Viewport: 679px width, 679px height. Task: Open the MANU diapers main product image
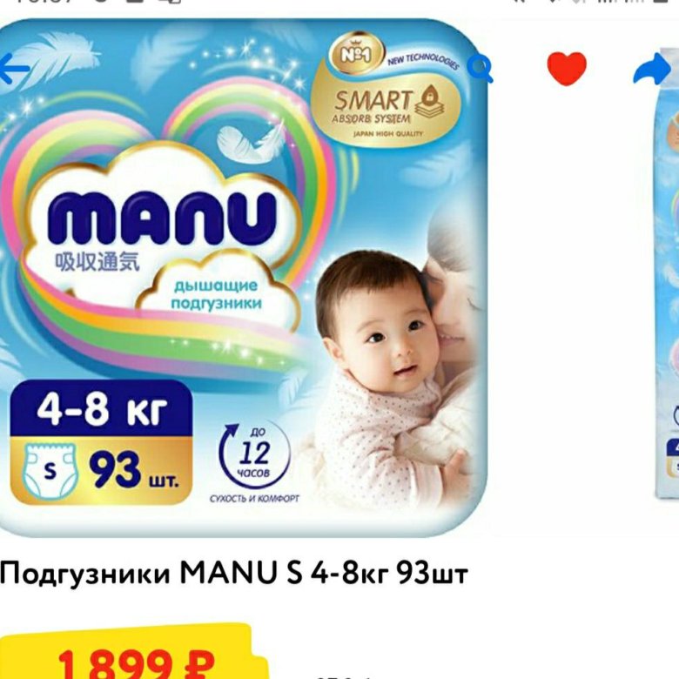244,277
